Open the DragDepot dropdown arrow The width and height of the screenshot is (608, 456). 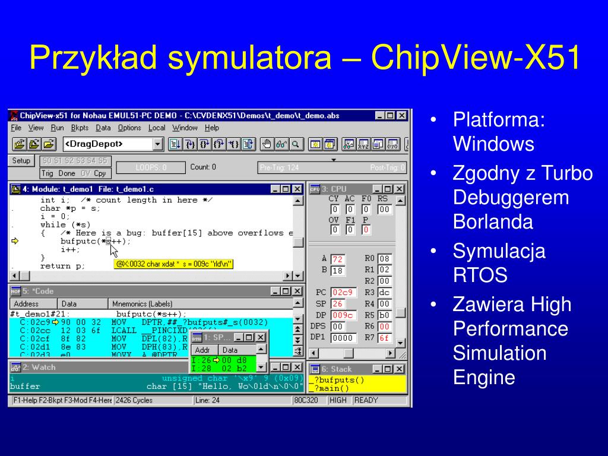[x=157, y=145]
